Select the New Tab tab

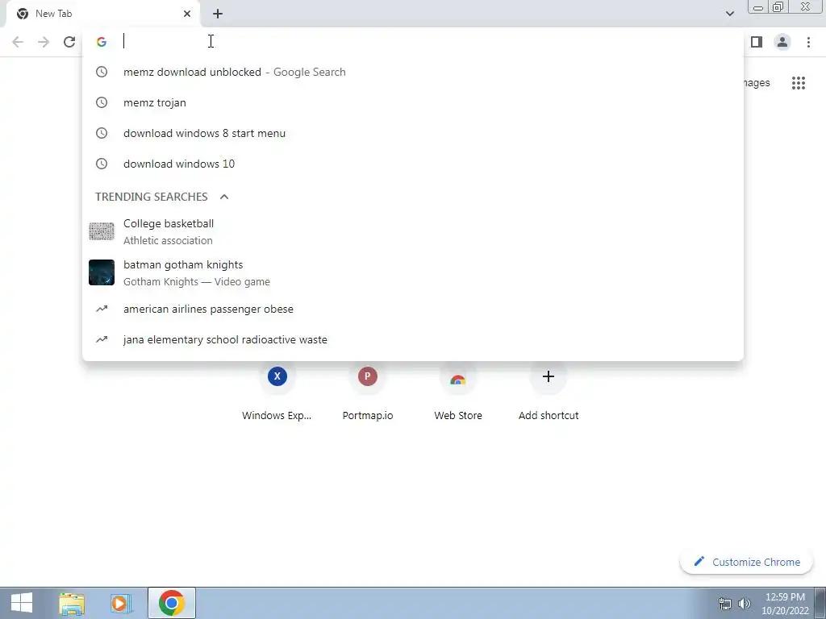coord(102,14)
